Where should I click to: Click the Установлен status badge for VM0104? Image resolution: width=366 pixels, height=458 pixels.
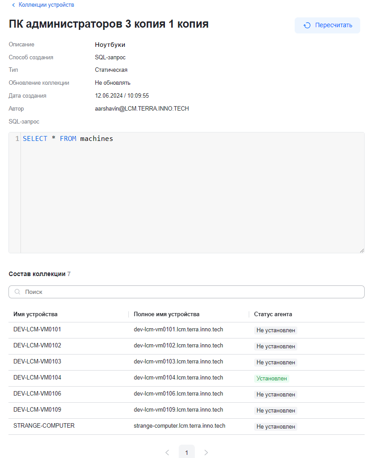pos(272,378)
